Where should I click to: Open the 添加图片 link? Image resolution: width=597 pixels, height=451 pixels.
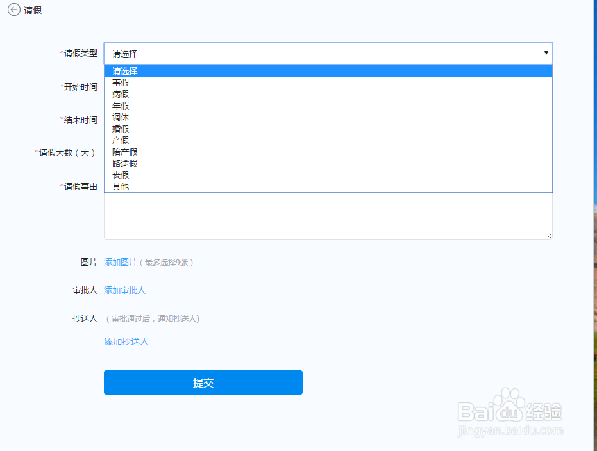121,263
